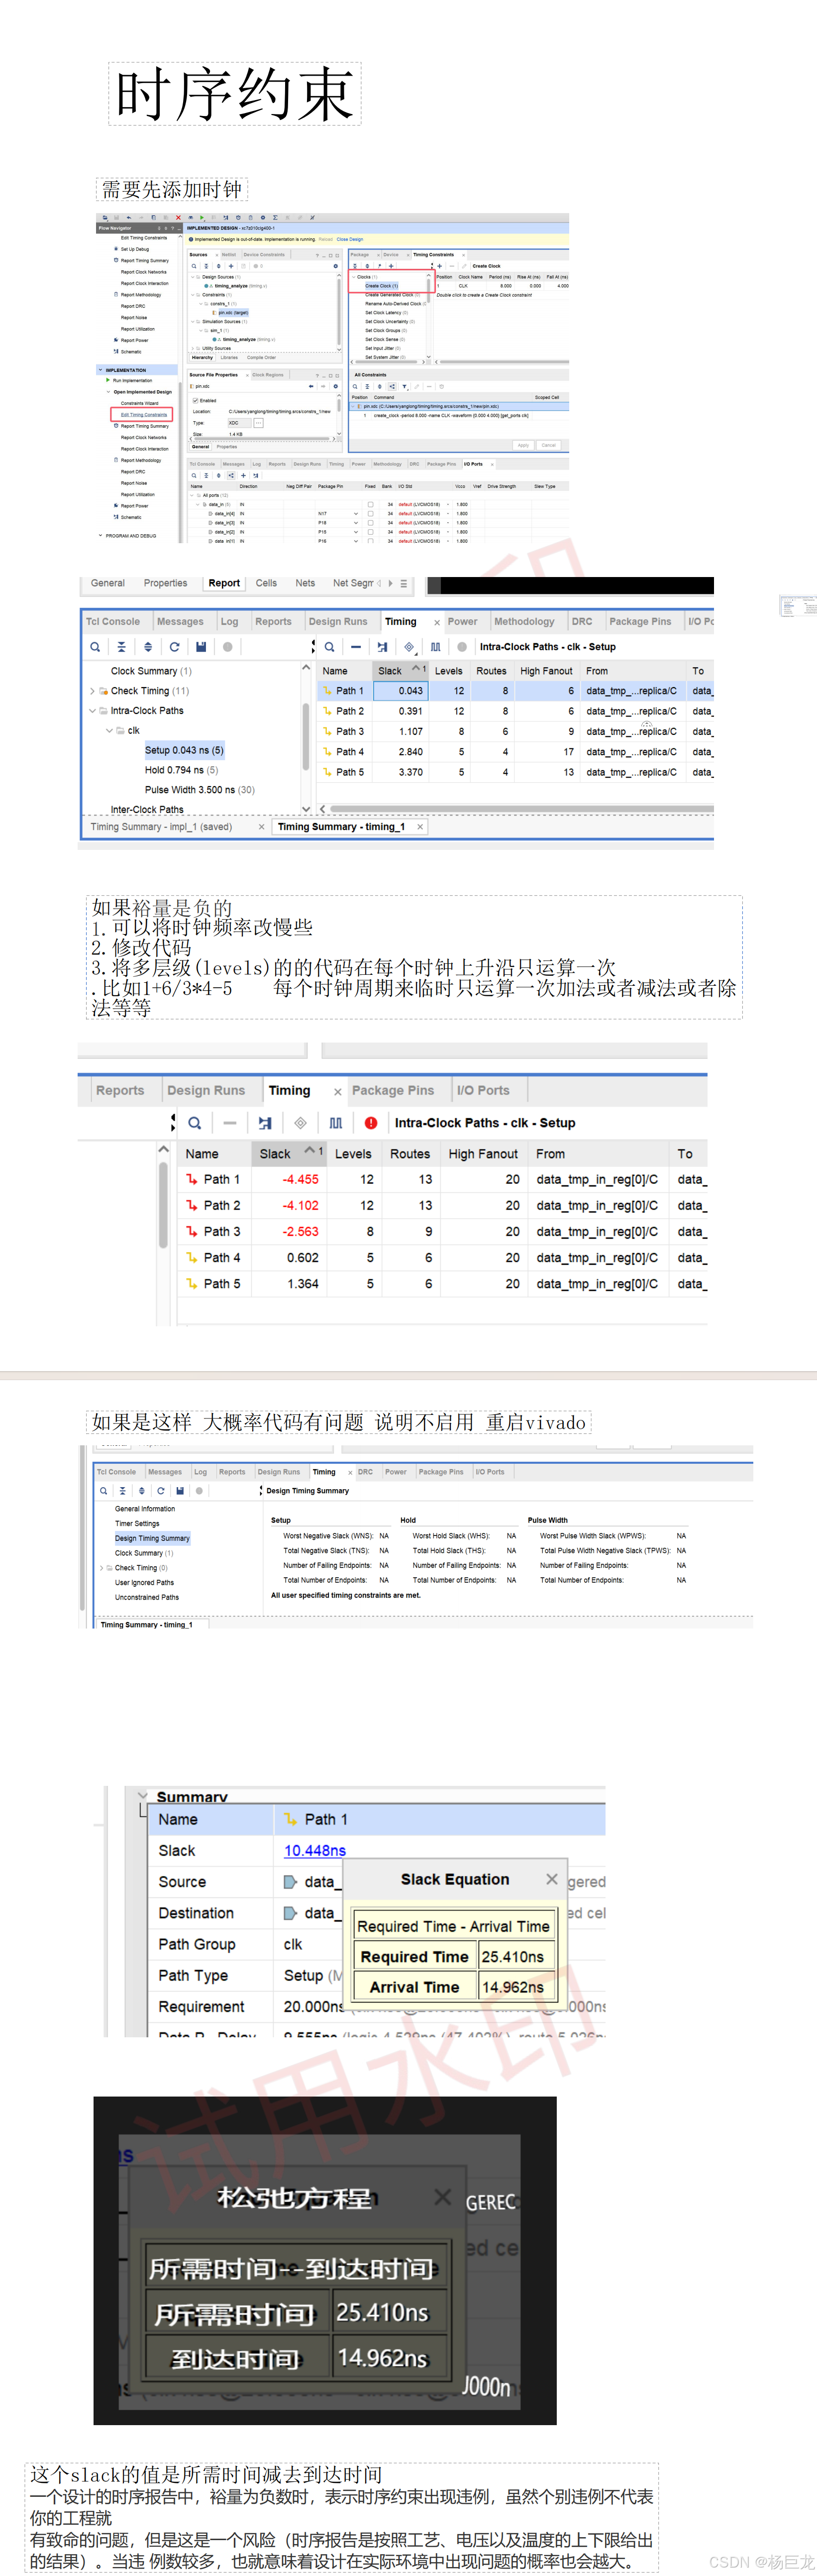Click search icon beside the 0.043 slack table
This screenshot has width=817, height=2576.
pyautogui.click(x=329, y=647)
